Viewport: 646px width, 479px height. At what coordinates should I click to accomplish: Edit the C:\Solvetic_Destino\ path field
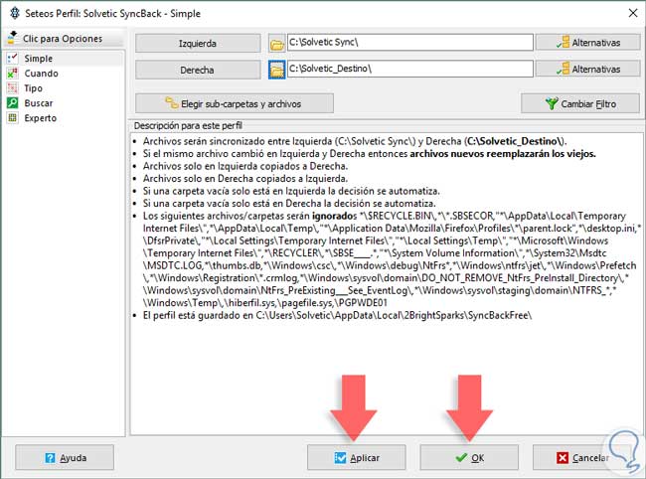(x=409, y=69)
